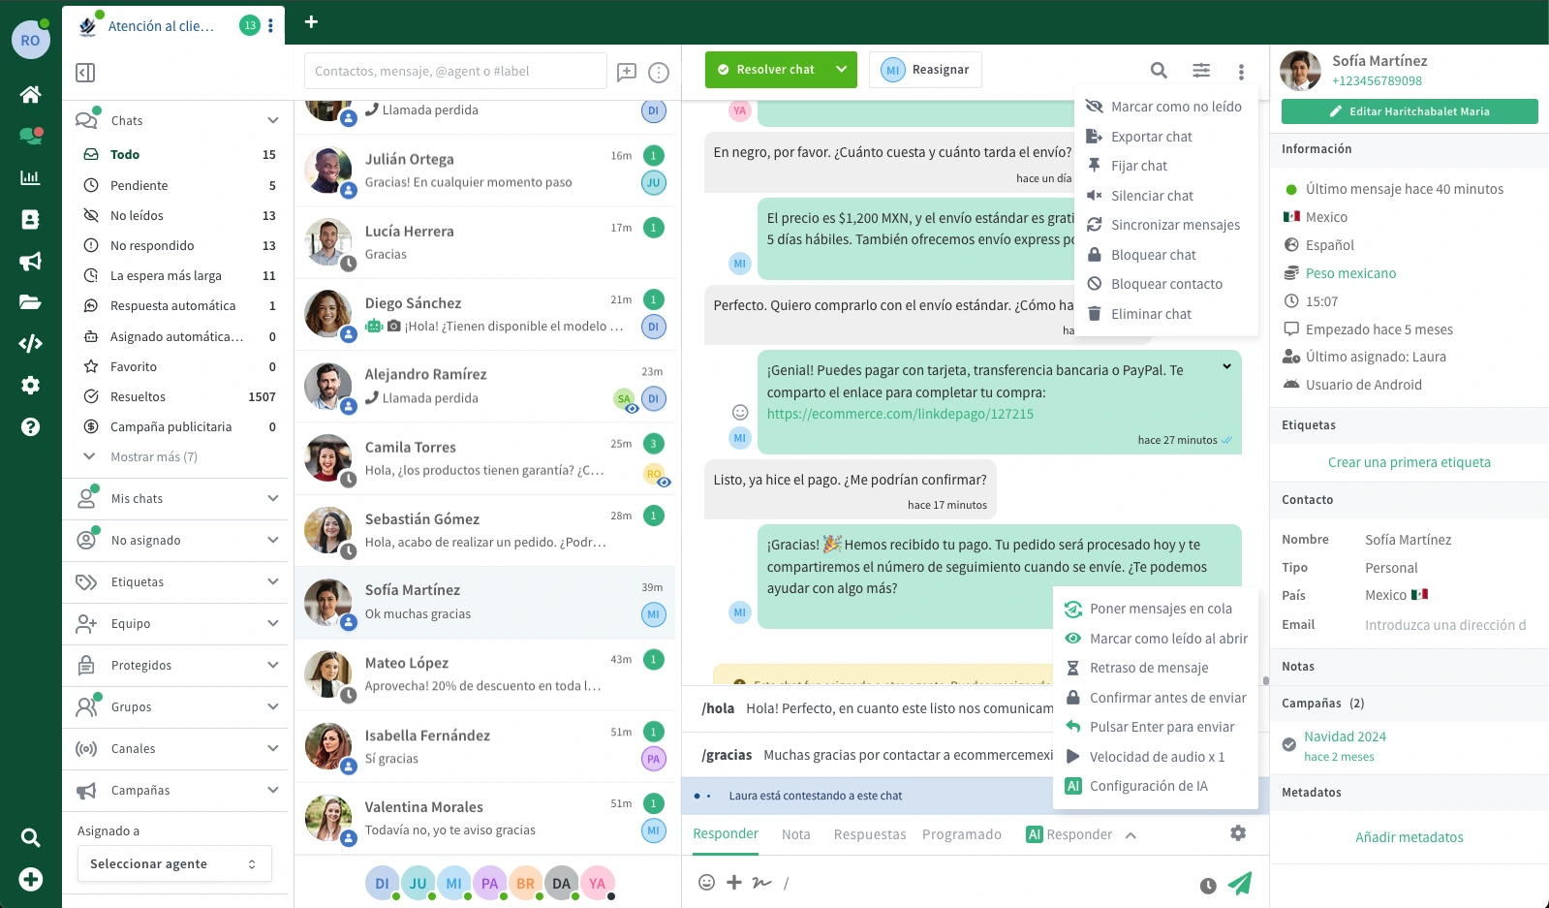Expand the Mis chats section
This screenshot has height=908, width=1549.
[176, 498]
